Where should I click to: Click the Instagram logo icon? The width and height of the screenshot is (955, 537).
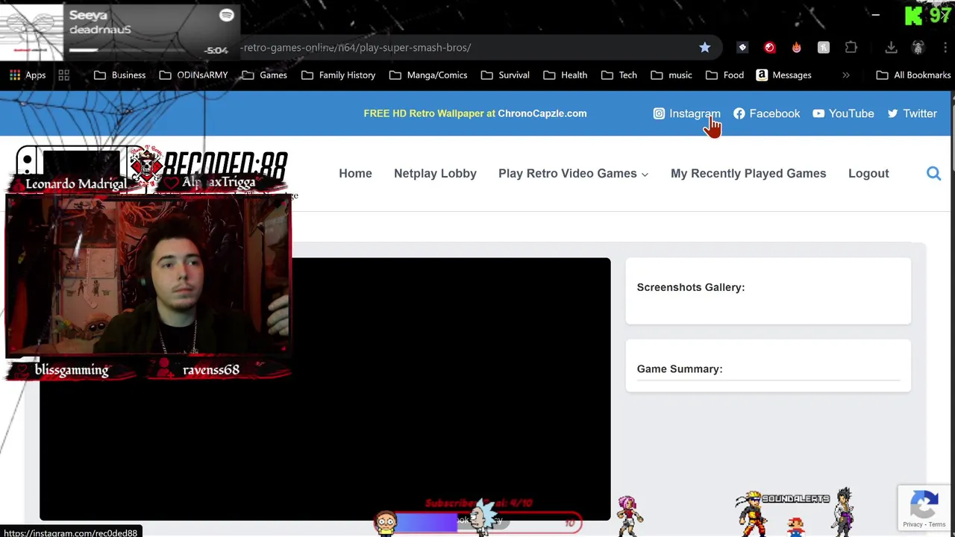[x=659, y=113]
